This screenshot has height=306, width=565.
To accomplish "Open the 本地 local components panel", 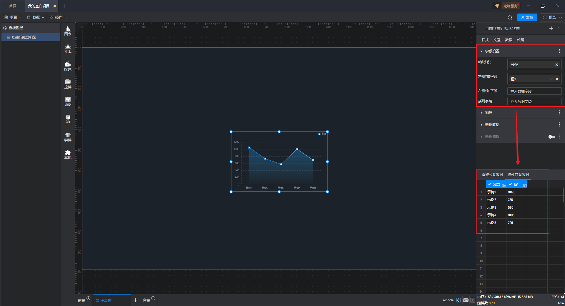I will (68, 154).
